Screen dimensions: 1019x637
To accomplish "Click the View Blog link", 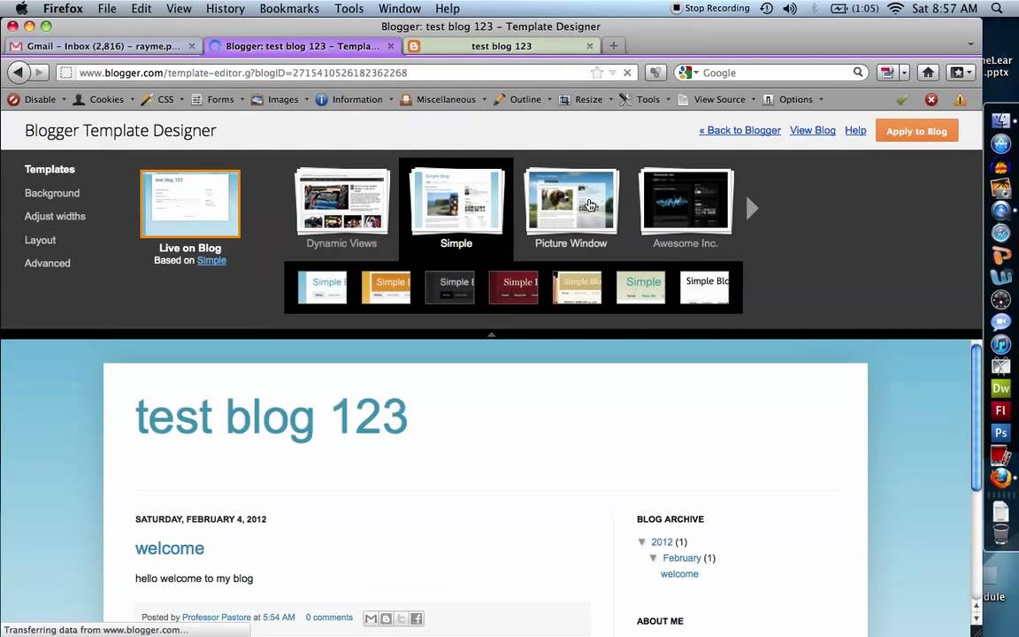I will click(812, 130).
